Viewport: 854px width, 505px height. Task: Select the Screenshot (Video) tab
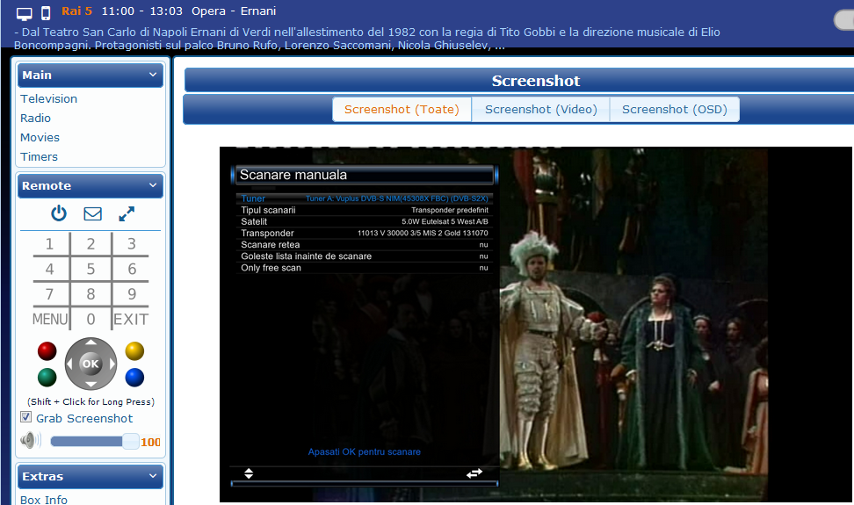pyautogui.click(x=541, y=110)
